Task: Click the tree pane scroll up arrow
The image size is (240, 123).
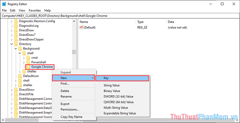Action: tap(74, 21)
